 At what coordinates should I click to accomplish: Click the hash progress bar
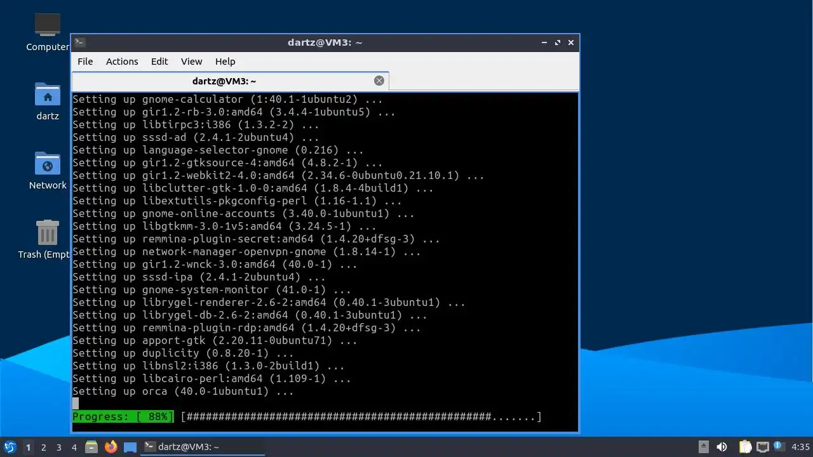[x=361, y=416]
